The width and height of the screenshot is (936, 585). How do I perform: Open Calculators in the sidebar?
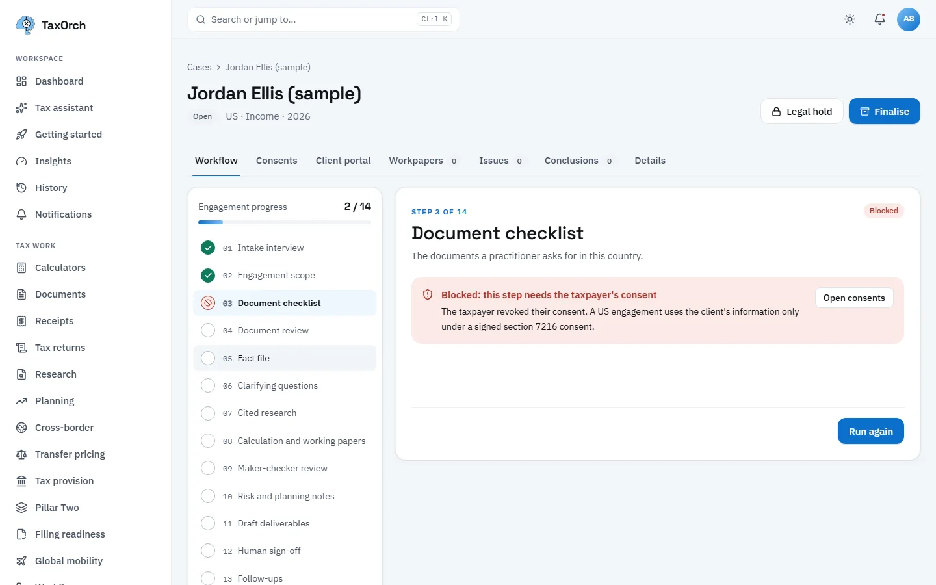click(x=85, y=268)
